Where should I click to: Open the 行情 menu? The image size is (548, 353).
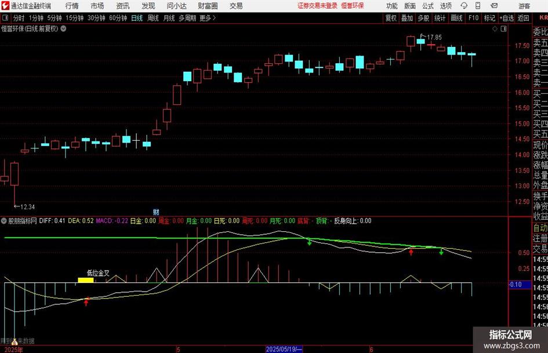(72, 6)
